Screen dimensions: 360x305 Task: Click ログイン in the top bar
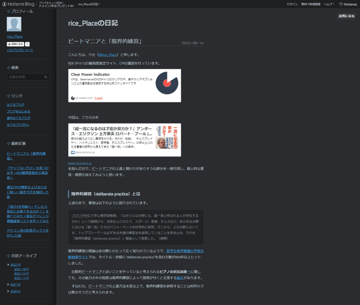(x=292, y=4)
